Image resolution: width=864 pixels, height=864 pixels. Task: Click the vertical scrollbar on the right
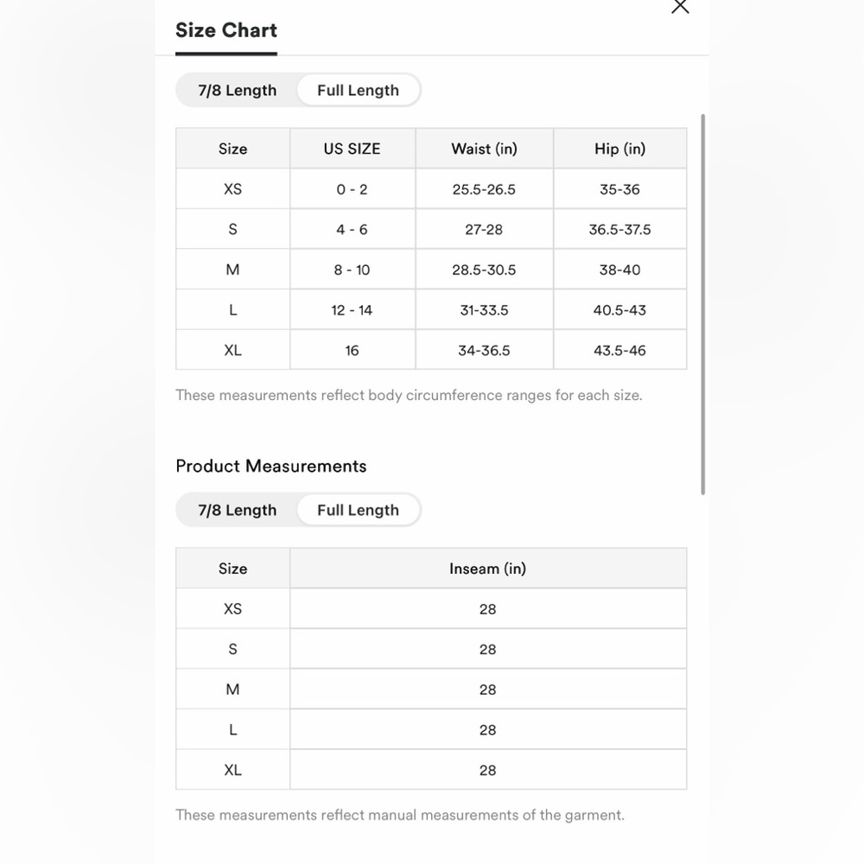(x=702, y=304)
